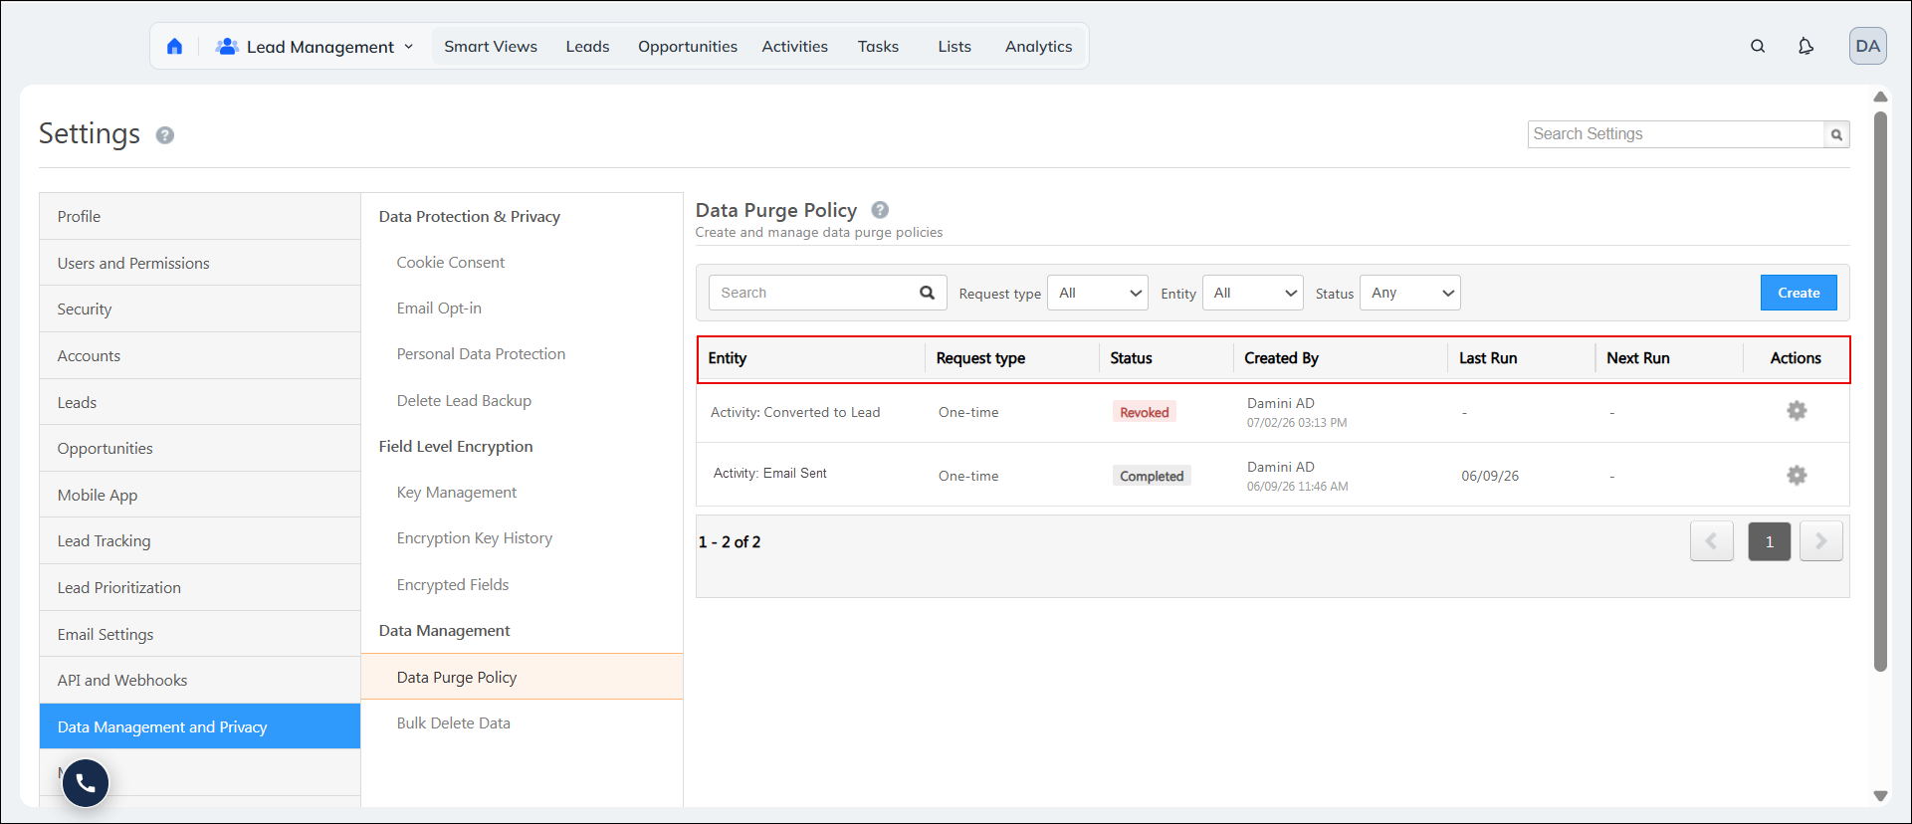The image size is (1912, 824).
Task: Open the Request type filter dropdown
Action: (x=1098, y=293)
